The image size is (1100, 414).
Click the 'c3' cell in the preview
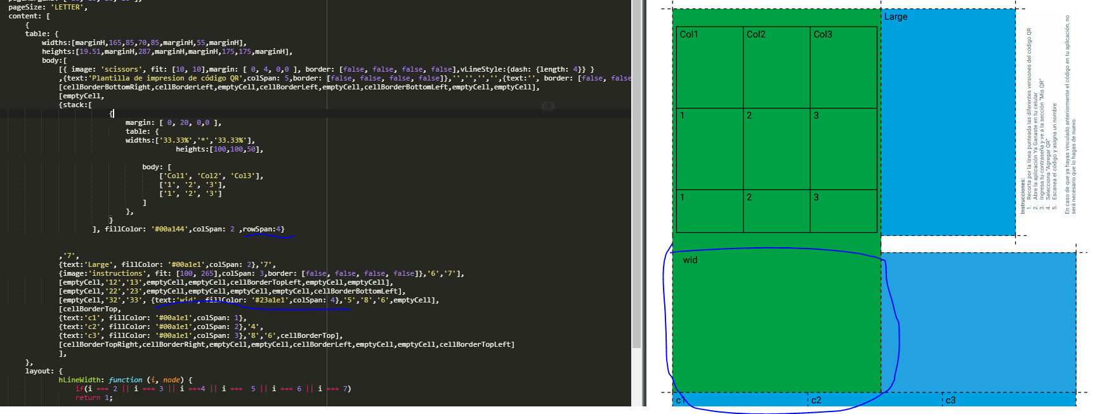[x=1009, y=400]
